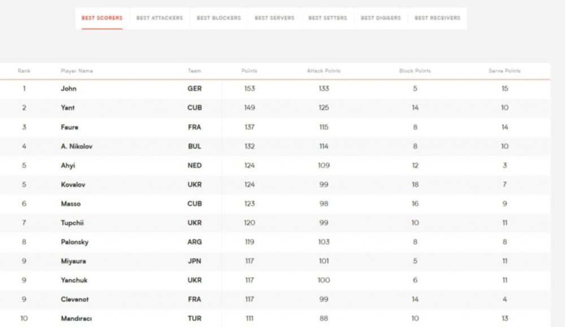565x327 pixels.
Task: Click the Serve Points column header
Action: (x=505, y=71)
